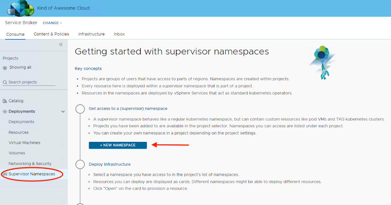The width and height of the screenshot is (391, 205).
Task: Click the Supervisor Namespaces icon
Action: tap(5, 174)
